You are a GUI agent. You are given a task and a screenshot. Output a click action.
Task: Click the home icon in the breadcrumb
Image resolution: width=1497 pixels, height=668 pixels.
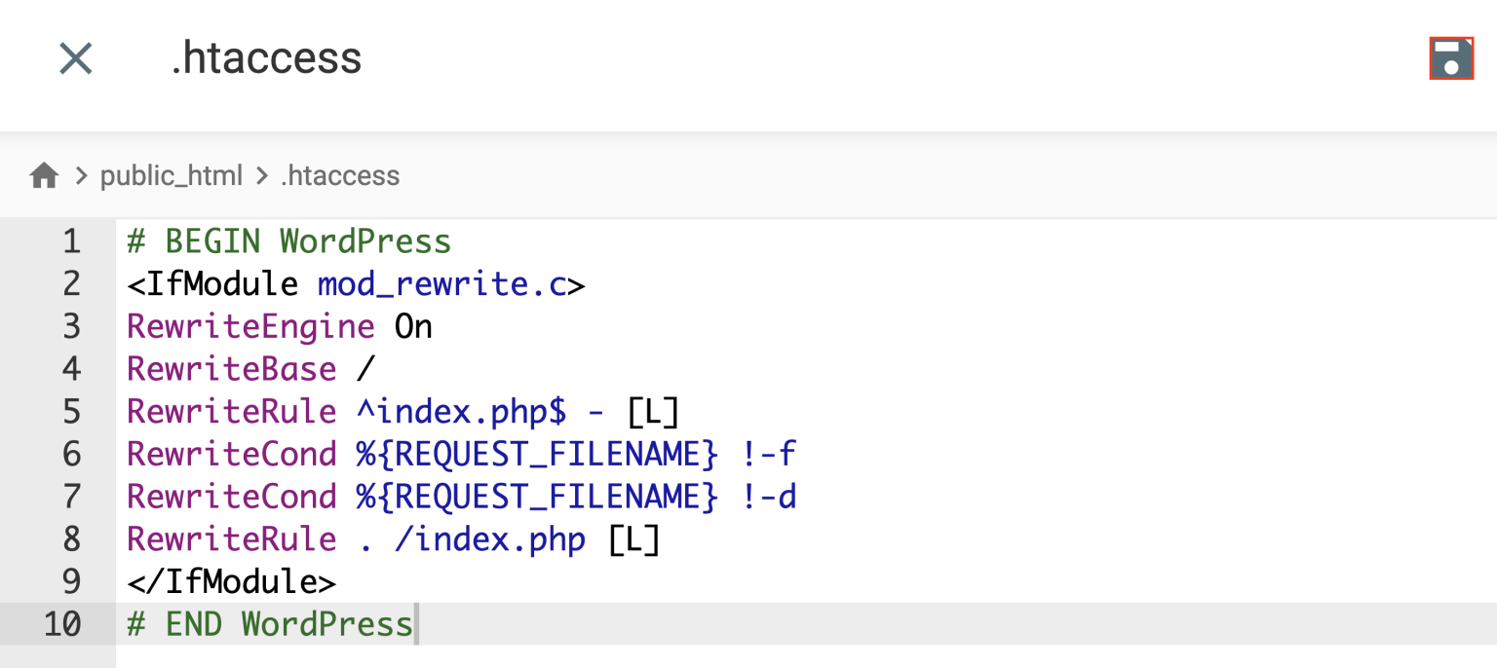44,173
